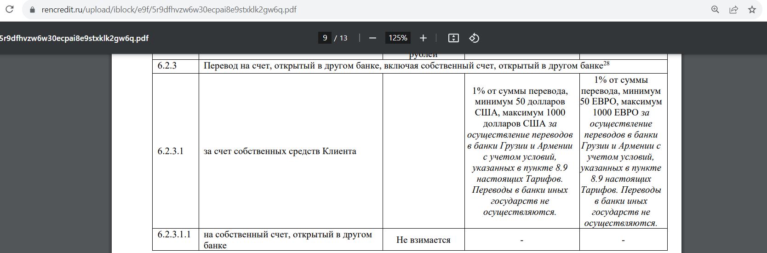
Task: Click the total pages '13' indicator
Action: 343,38
